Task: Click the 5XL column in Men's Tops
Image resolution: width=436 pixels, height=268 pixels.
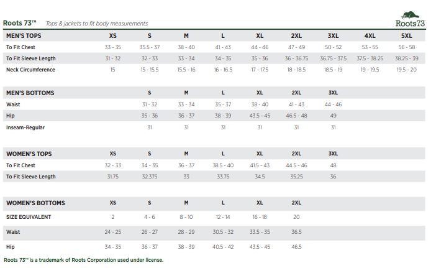Action: tap(407, 35)
